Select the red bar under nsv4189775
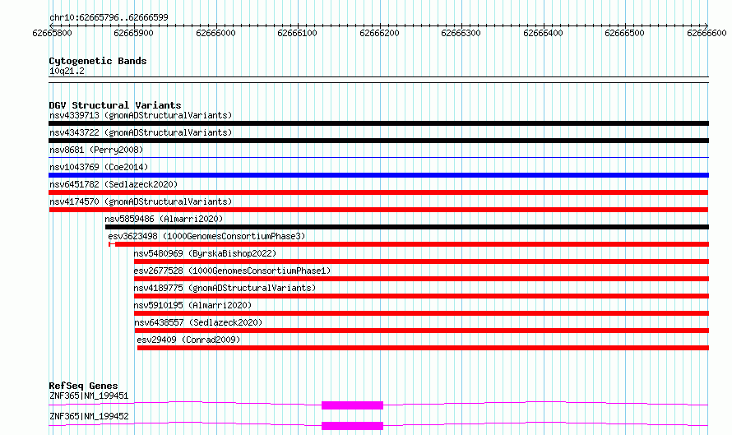732x435 pixels. coord(422,296)
